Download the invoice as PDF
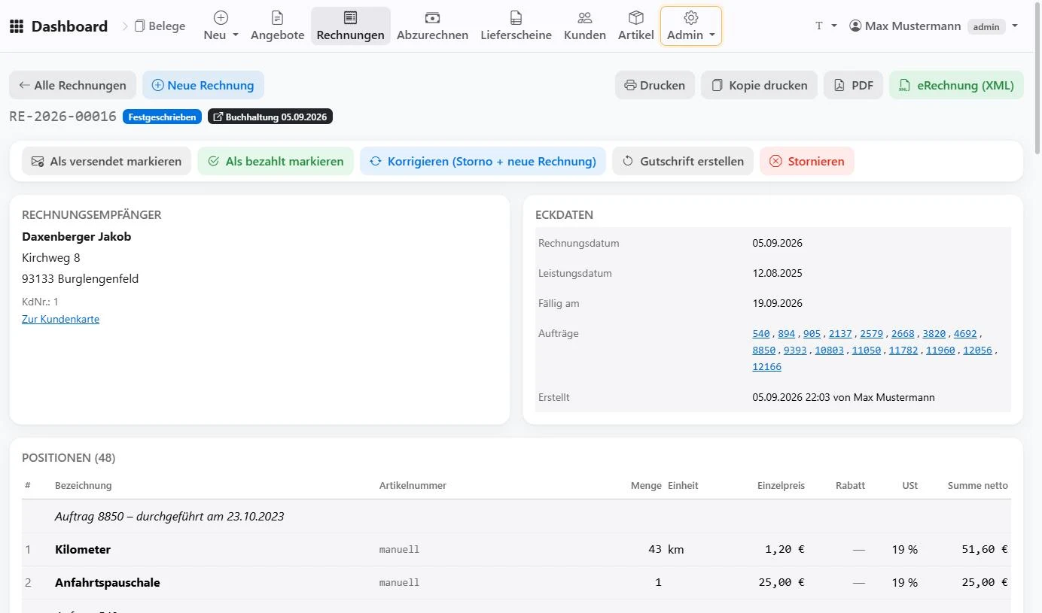This screenshot has height=613, width=1042. point(854,85)
